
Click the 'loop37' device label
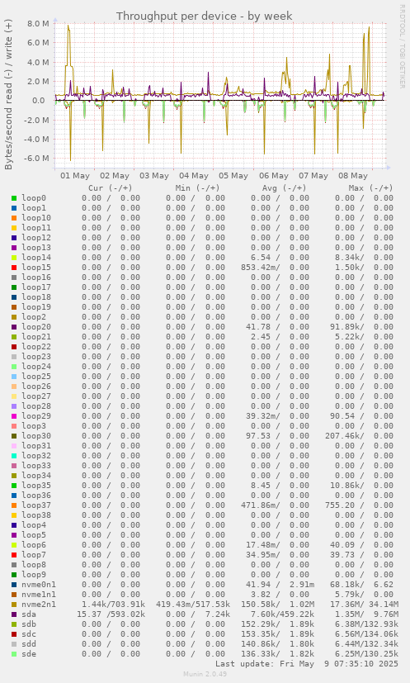coord(36,505)
